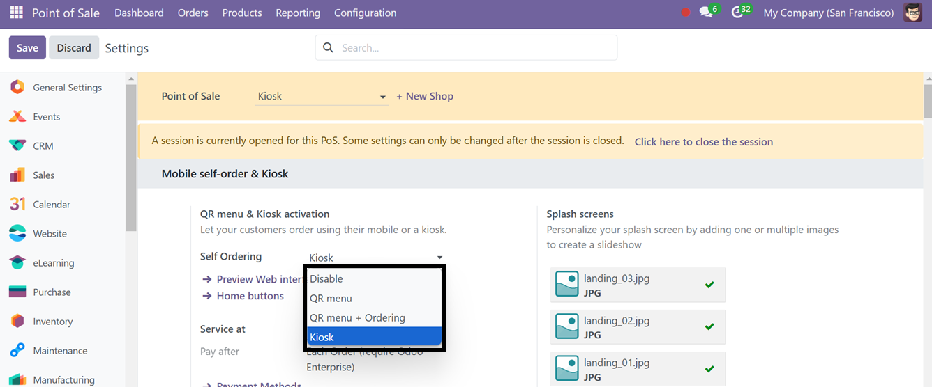Open the user avatar menu
Image resolution: width=932 pixels, height=387 pixels.
[x=912, y=13]
